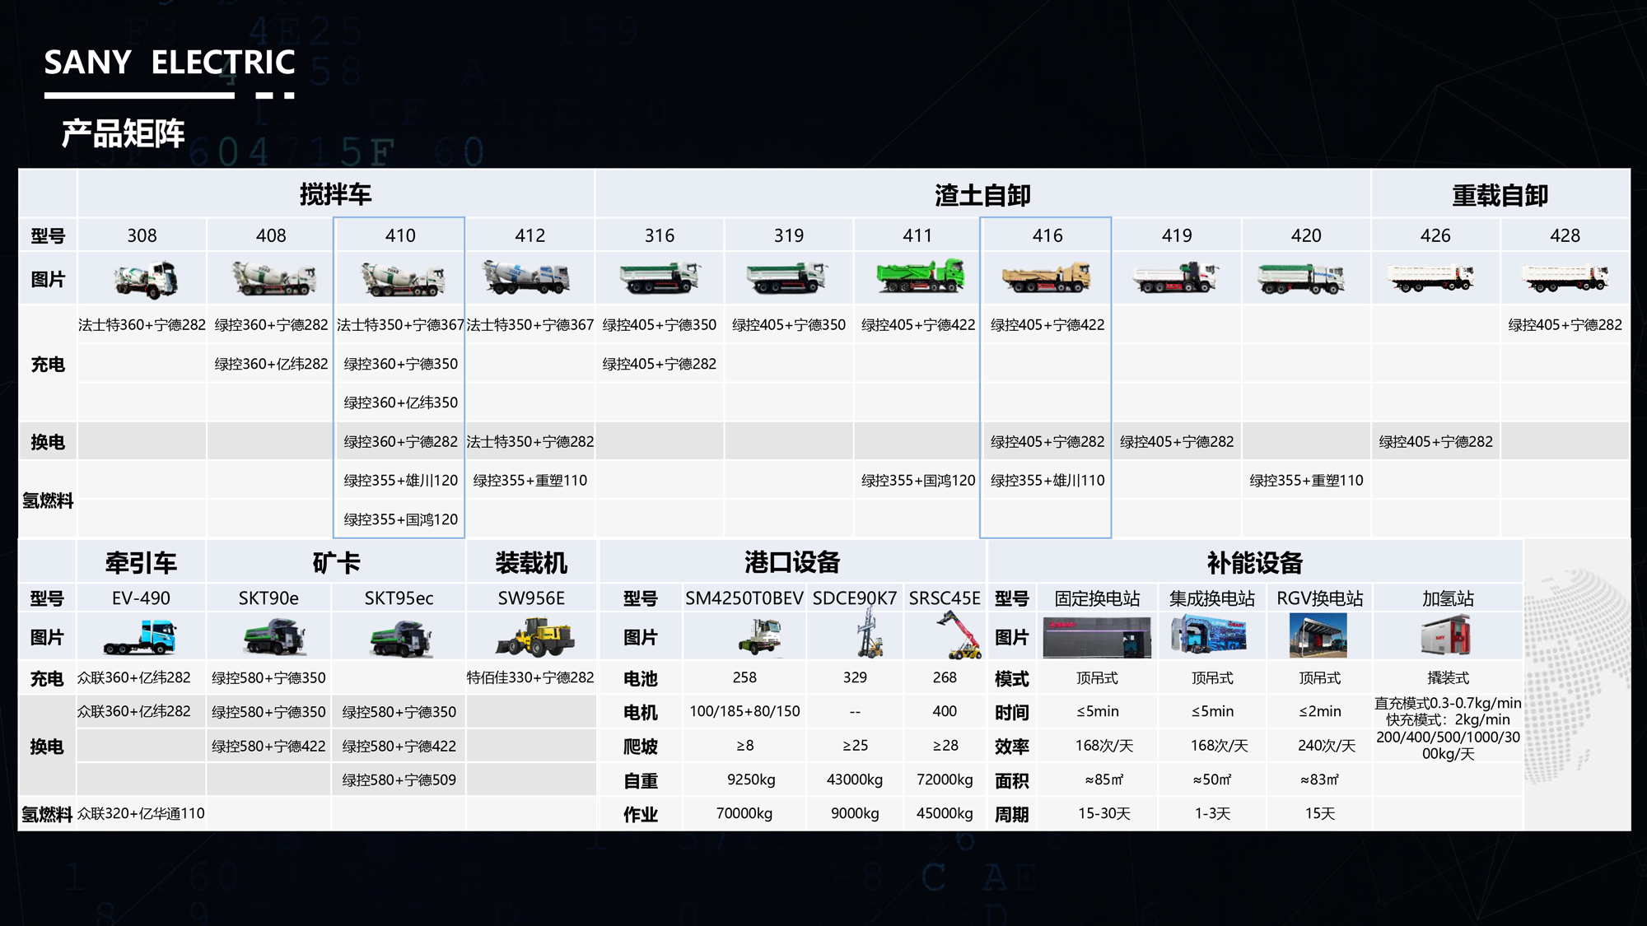Click the mixer truck image under model 308

pyautogui.click(x=146, y=280)
